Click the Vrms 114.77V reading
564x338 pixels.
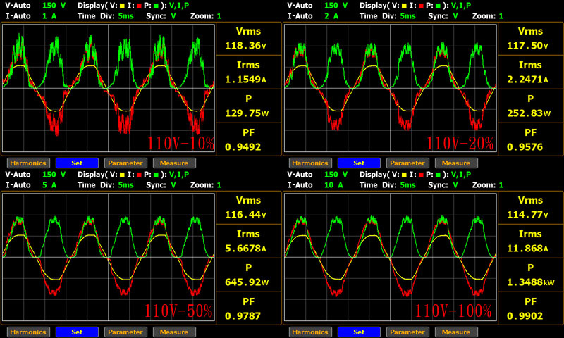coord(527,215)
